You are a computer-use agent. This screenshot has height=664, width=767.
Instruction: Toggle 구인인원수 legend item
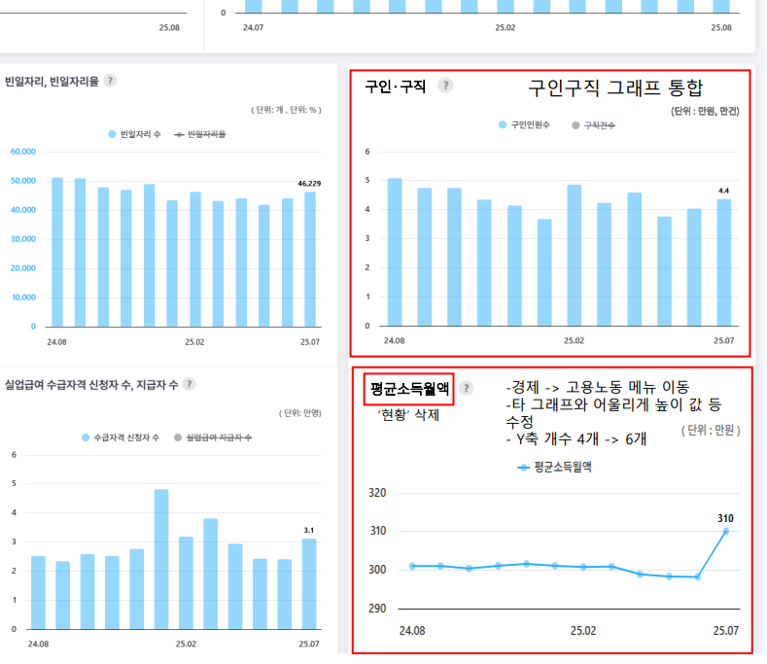tap(525, 125)
